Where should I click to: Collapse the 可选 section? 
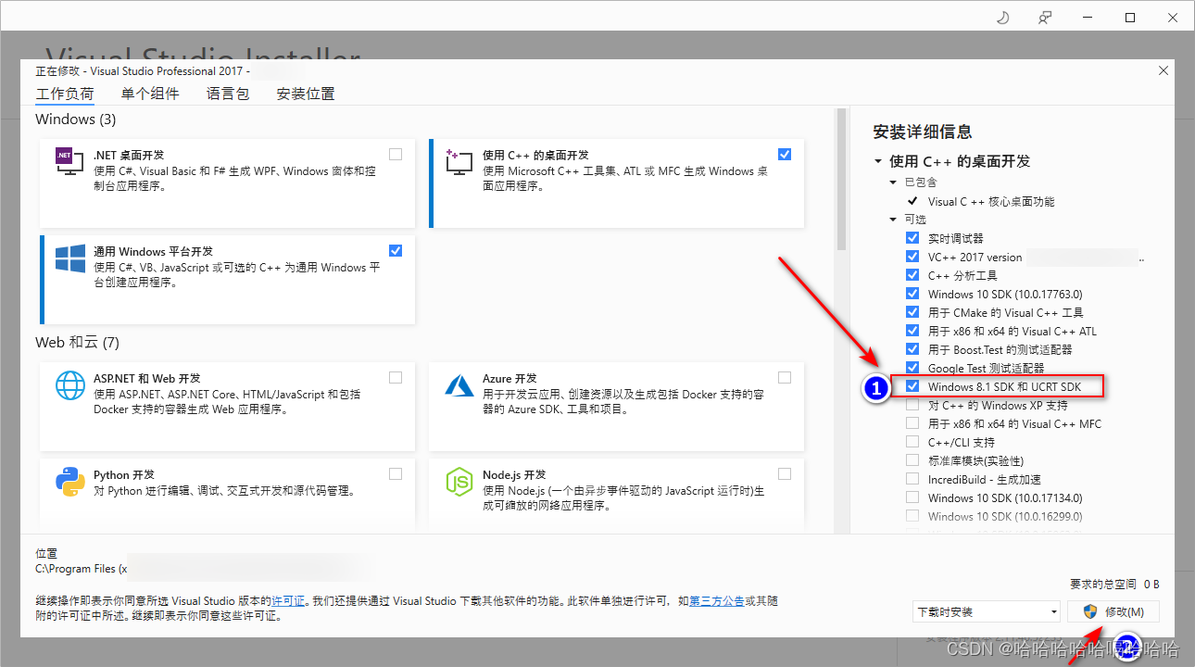pyautogui.click(x=894, y=220)
